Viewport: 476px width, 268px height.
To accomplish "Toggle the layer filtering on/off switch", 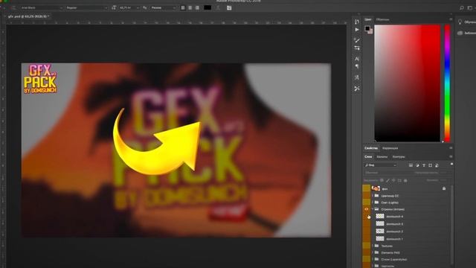I will (451, 165).
